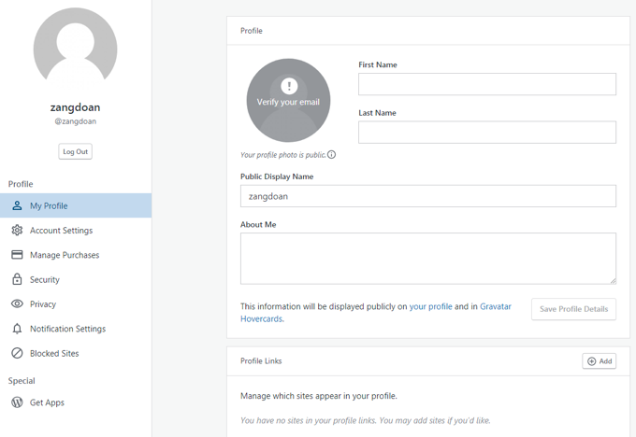Viewport: 636px width, 437px height.
Task: Click into the Last Name field
Action: (486, 133)
